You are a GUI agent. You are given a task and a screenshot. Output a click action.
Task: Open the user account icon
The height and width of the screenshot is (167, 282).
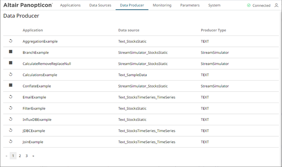[x=276, y=5]
